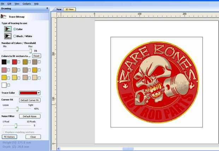Uncheck the checkbox beside black swatch
Image resolution: width=219 pixels, height=151 pixels.
point(8,62)
